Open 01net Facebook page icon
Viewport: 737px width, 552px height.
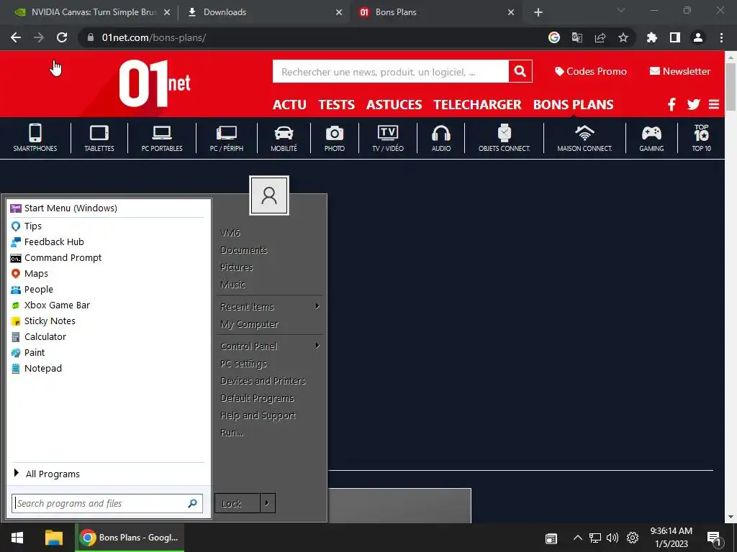pos(672,104)
